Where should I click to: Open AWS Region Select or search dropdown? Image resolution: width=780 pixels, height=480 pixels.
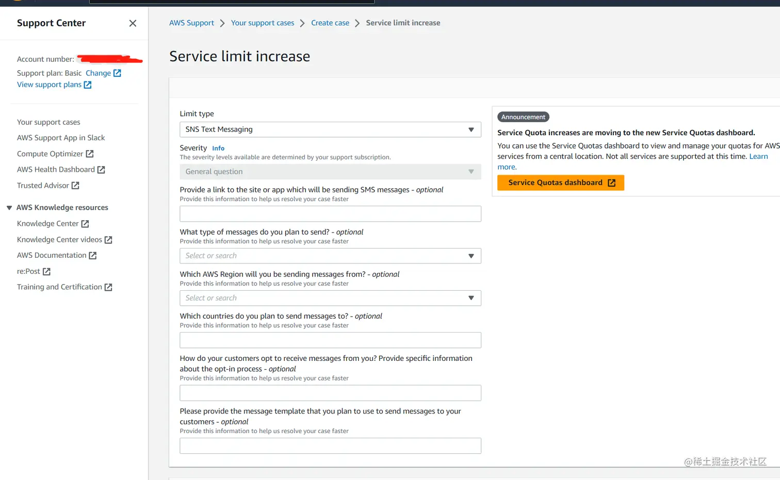tap(330, 298)
